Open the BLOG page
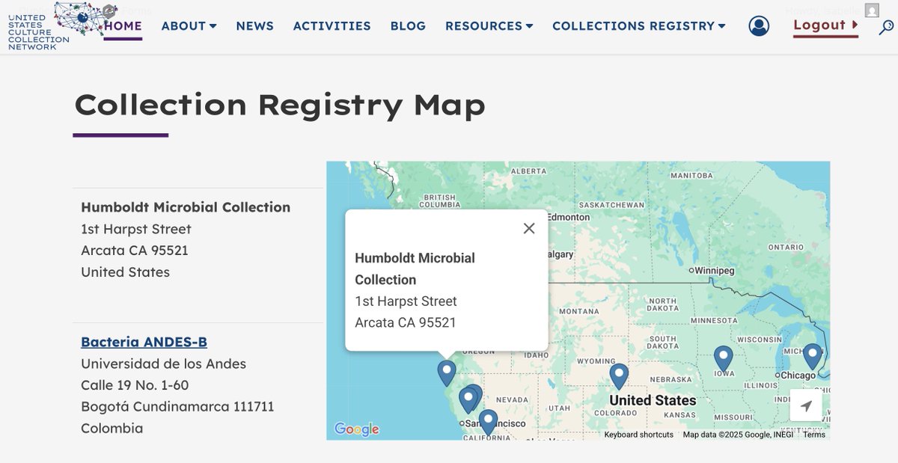Viewport: 898px width, 463px height. (408, 26)
